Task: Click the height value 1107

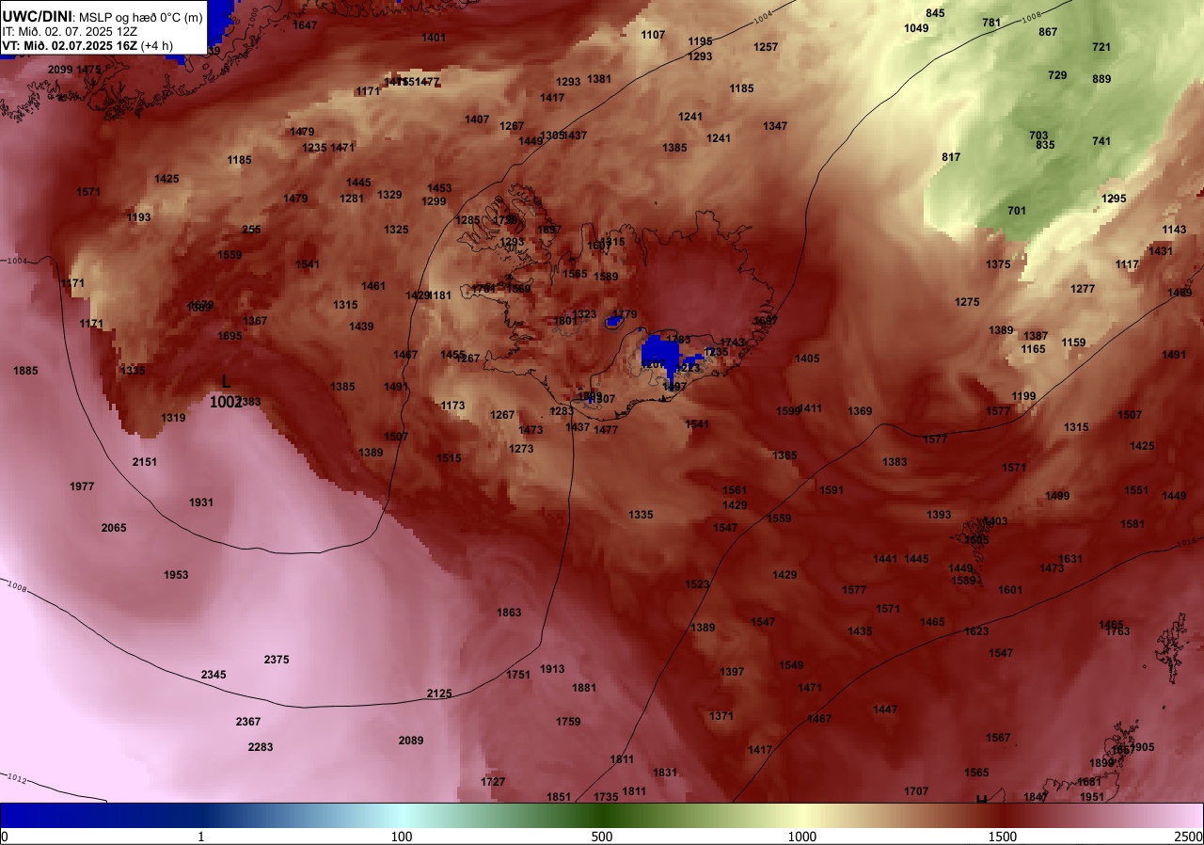Action: (653, 35)
